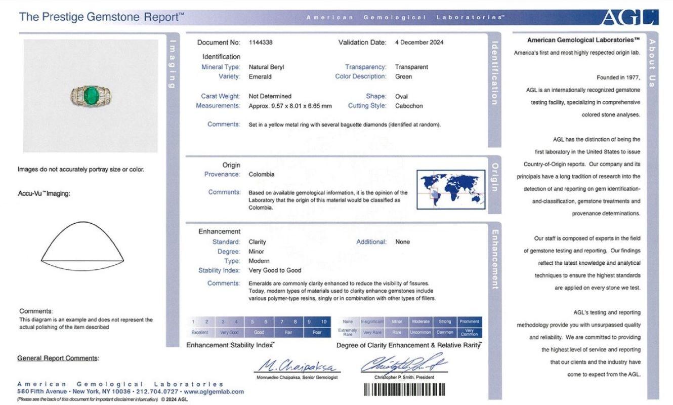Click 'Founded in 1977,' in About Us
673x405 pixels.
[x=618, y=77]
